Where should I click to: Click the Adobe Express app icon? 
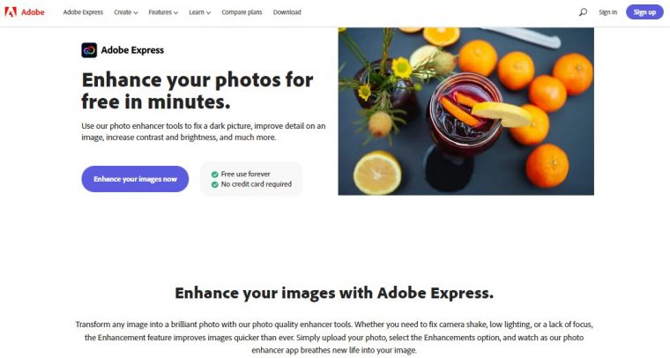tap(89, 50)
